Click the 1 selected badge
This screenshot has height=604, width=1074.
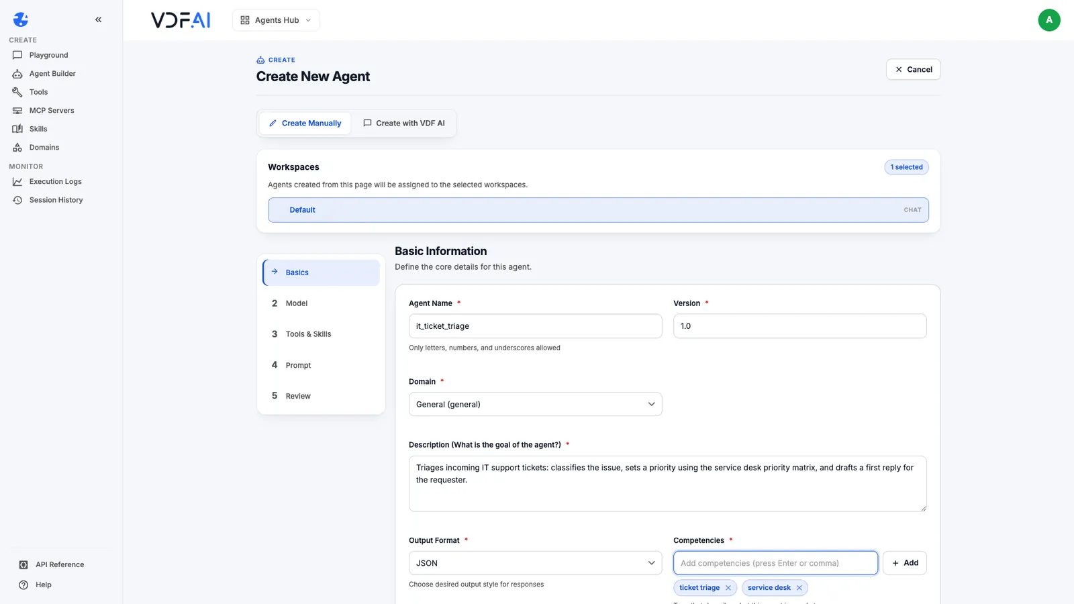click(906, 167)
